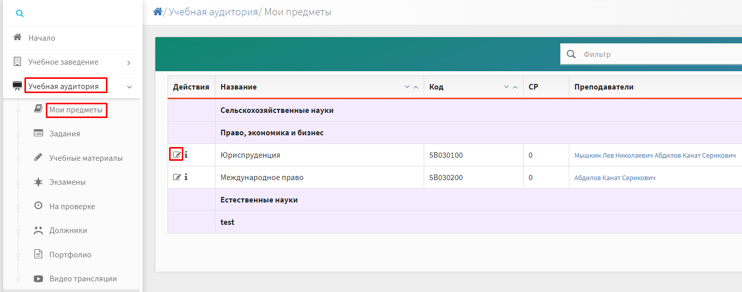
Task: Click the Право, экономика и бизнес group row
Action: click(455, 133)
